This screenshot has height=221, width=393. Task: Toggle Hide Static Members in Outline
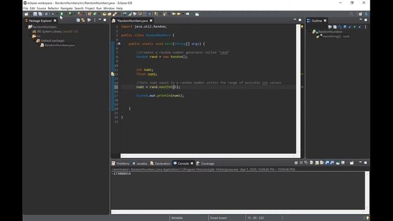(x=349, y=27)
